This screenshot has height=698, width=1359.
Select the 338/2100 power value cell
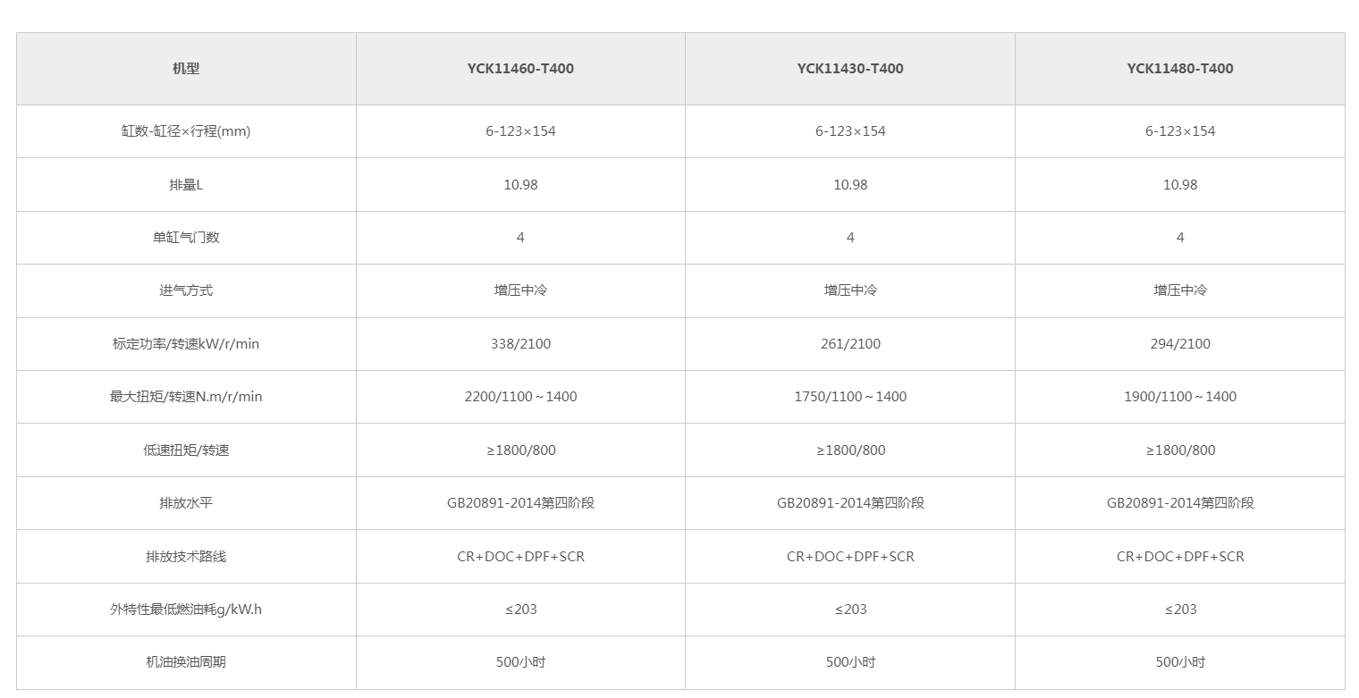click(520, 344)
